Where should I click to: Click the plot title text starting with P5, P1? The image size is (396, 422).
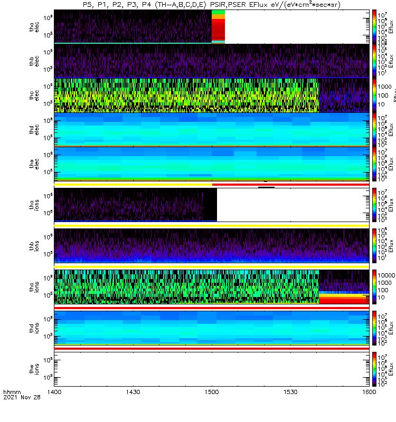click(212, 5)
